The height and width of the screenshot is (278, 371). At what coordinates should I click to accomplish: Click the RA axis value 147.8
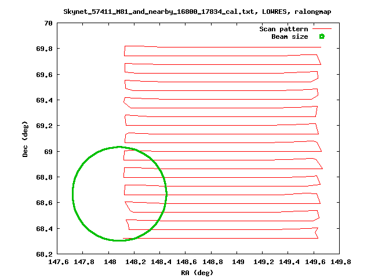coord(83,262)
